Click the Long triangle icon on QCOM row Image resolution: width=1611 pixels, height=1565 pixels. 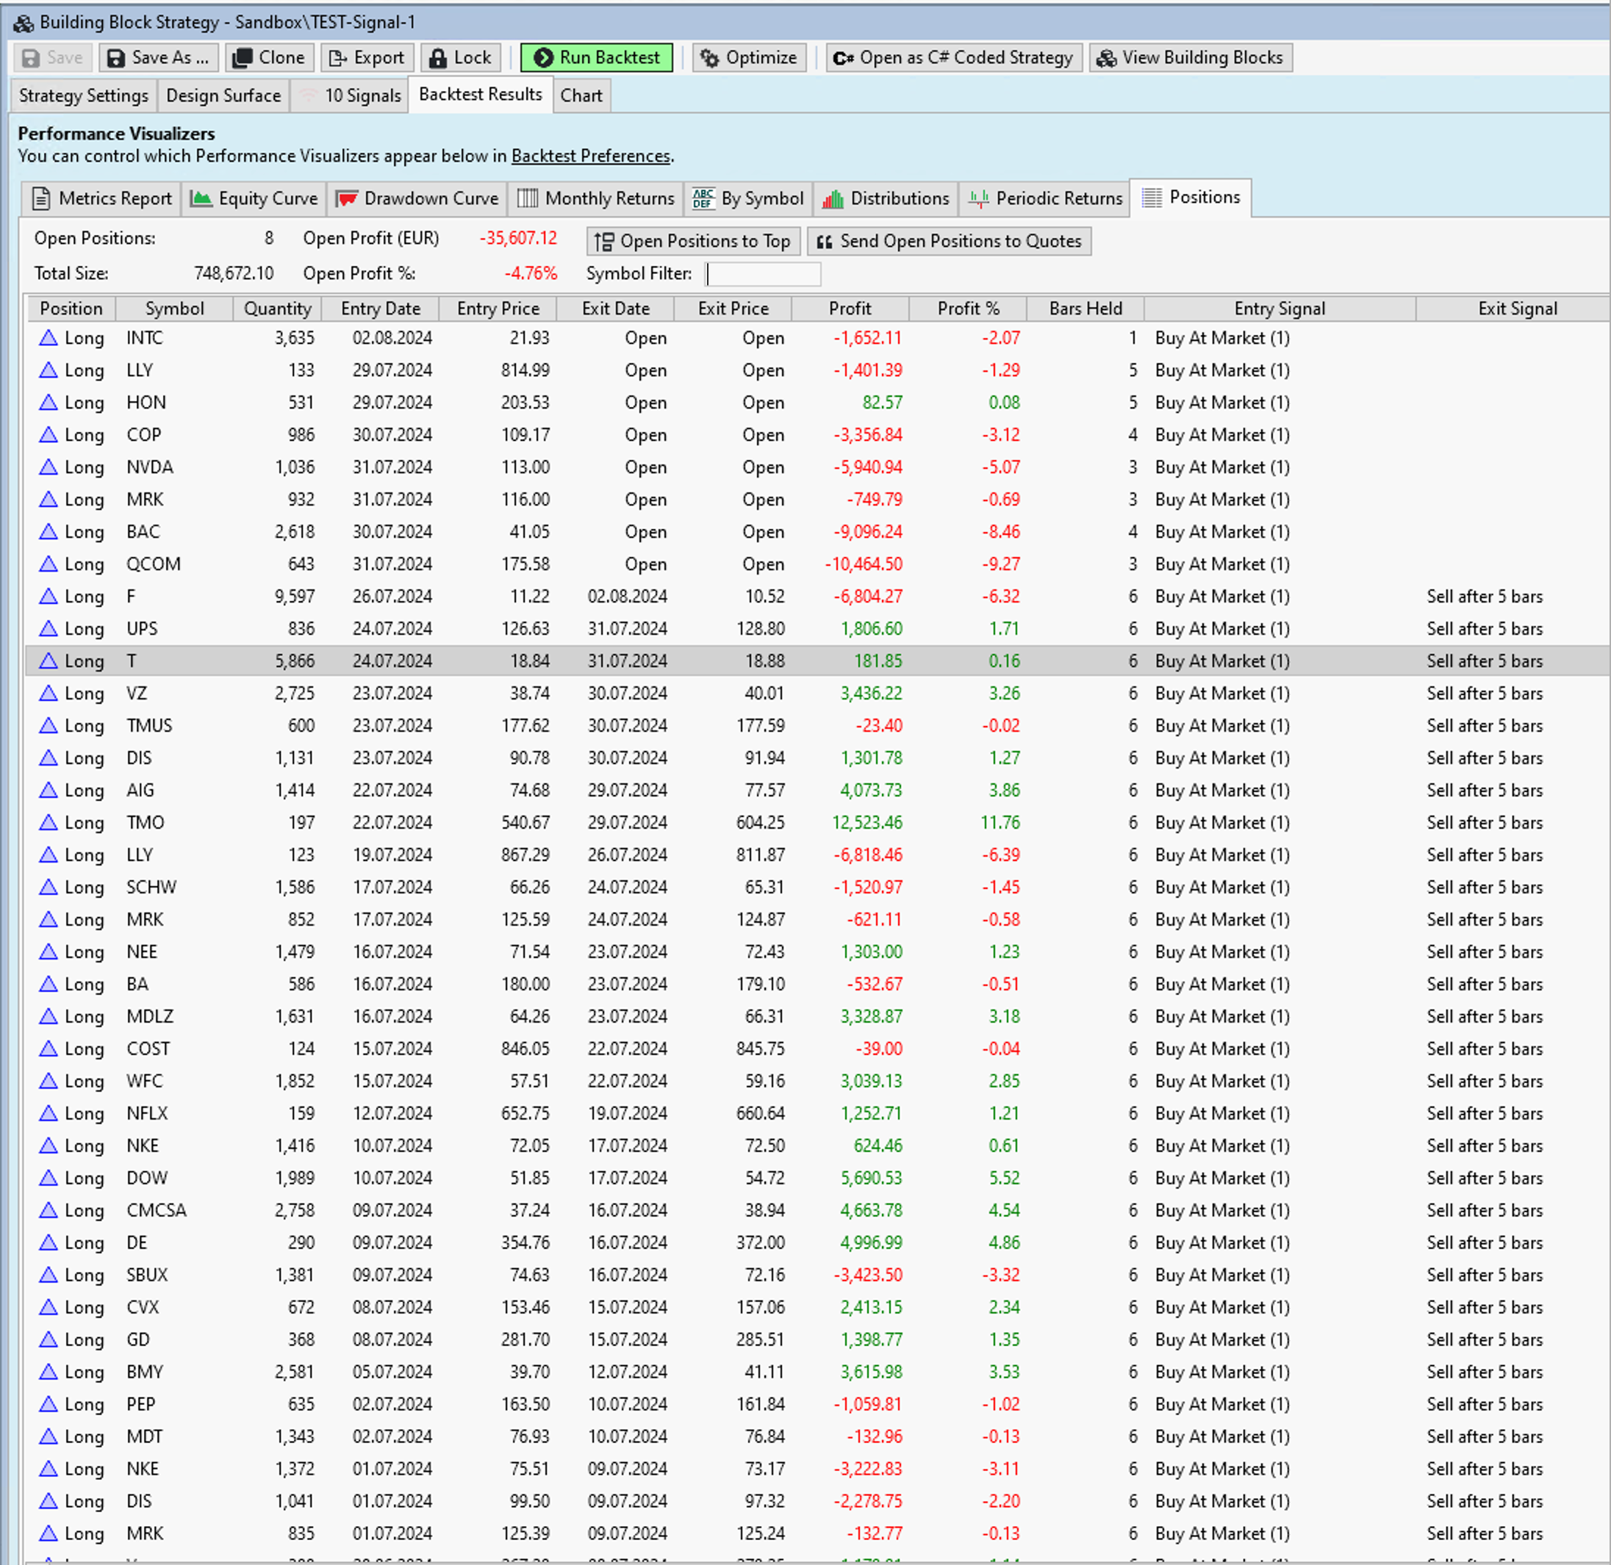49,564
